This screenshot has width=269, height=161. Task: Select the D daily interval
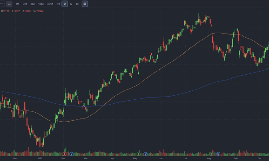65,4
